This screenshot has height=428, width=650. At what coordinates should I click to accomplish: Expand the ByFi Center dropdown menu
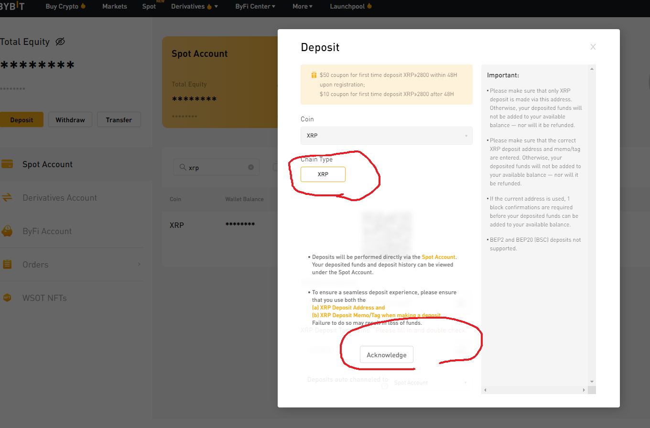click(x=255, y=7)
